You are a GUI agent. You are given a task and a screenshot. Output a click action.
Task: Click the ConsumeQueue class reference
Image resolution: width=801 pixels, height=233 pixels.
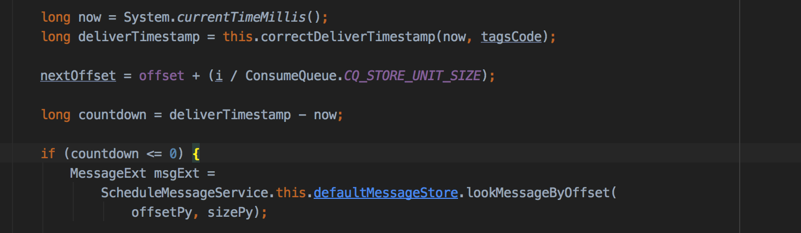click(x=291, y=76)
